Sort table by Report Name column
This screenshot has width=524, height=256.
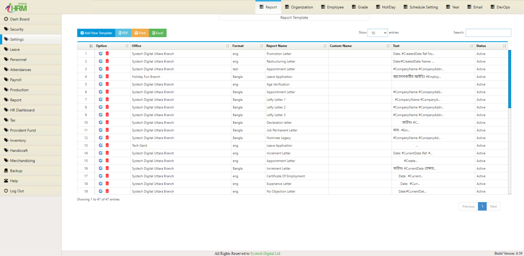296,46
